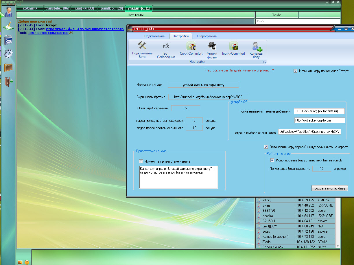The width and height of the screenshot is (354, 265).
Task: Enable the Изменять приветствие канала checkbox
Action: (141, 161)
